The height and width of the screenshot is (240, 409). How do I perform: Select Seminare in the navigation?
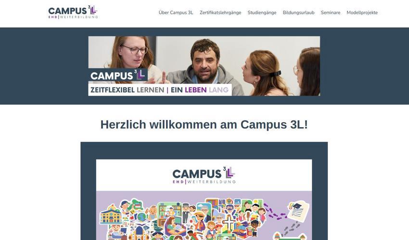click(x=331, y=12)
